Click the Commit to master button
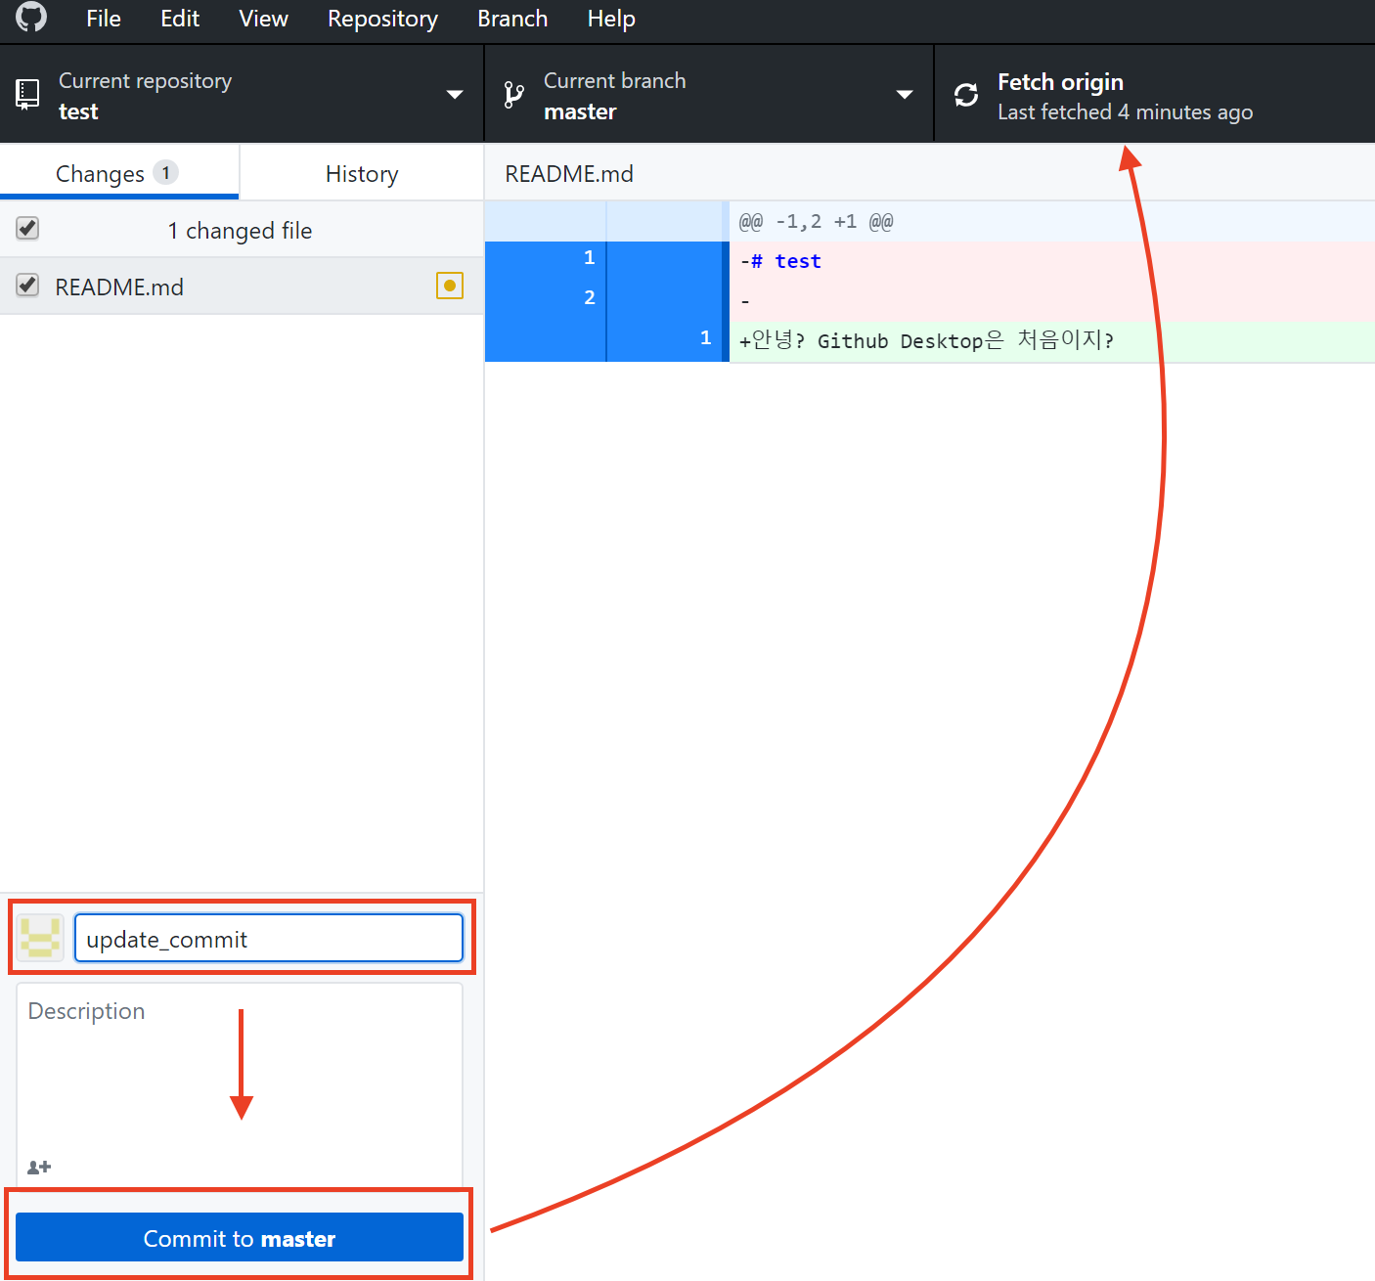The width and height of the screenshot is (1375, 1281). click(240, 1238)
